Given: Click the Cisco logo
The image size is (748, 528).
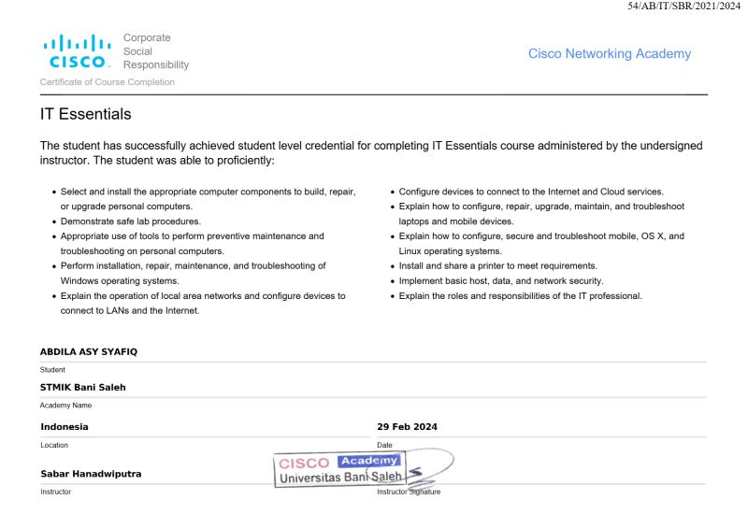Looking at the screenshot, I should click(x=78, y=51).
